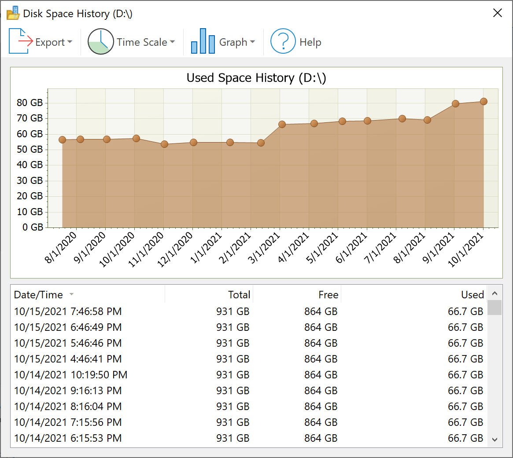Sort by the Free column header
Image resolution: width=513 pixels, height=458 pixels.
click(328, 294)
